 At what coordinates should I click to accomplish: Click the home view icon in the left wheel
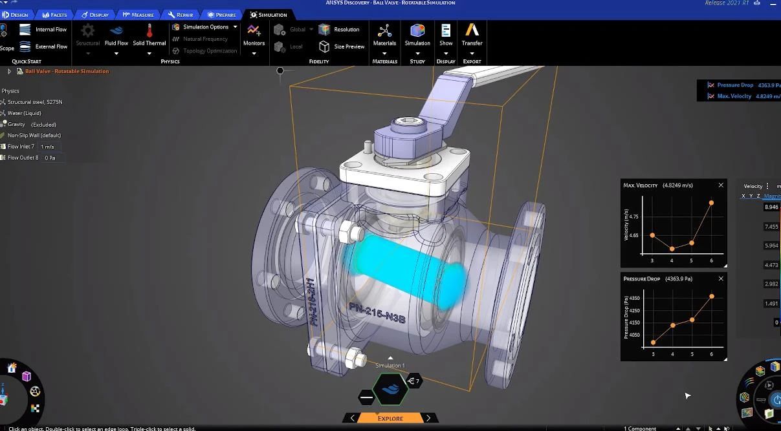(x=12, y=368)
